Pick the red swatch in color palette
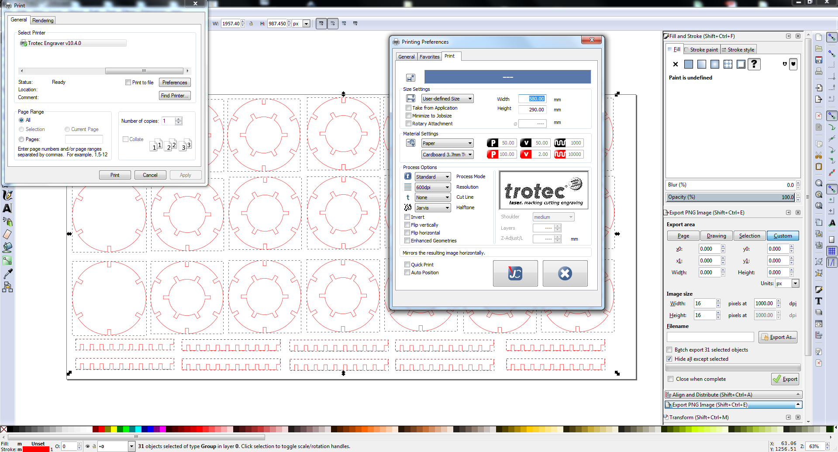Image resolution: width=838 pixels, height=452 pixels. (101, 429)
